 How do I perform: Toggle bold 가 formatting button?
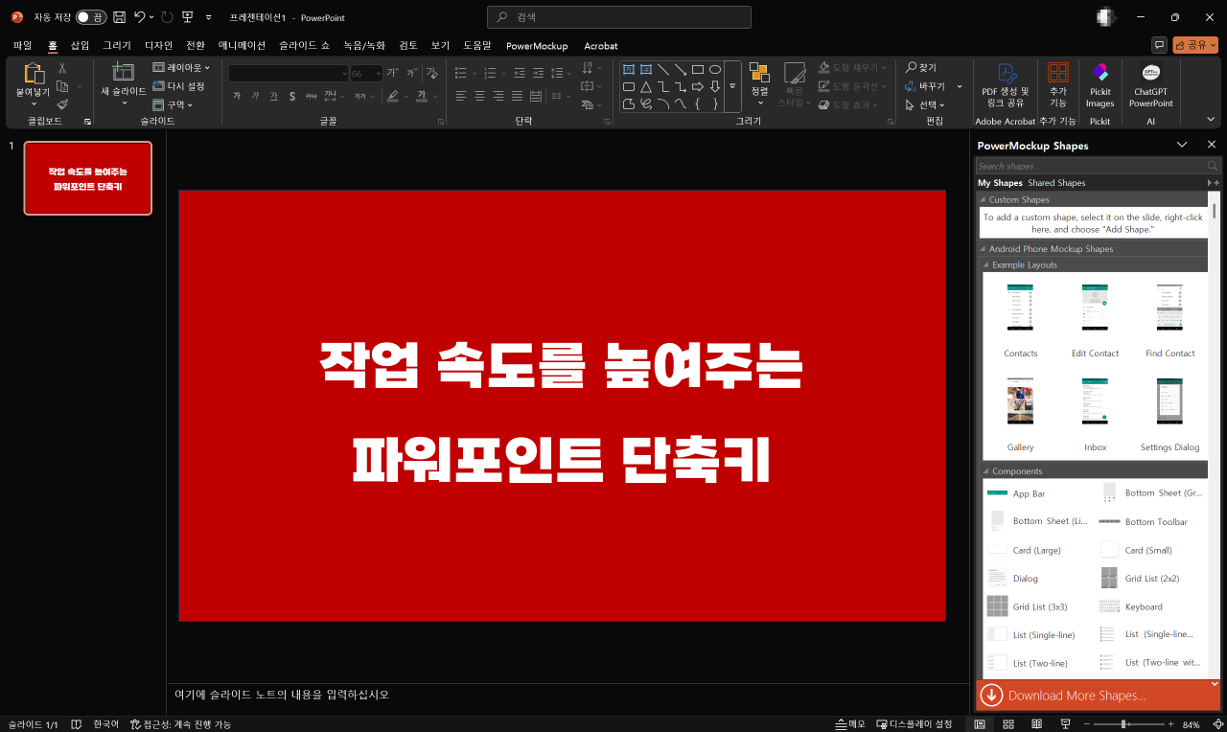point(237,96)
